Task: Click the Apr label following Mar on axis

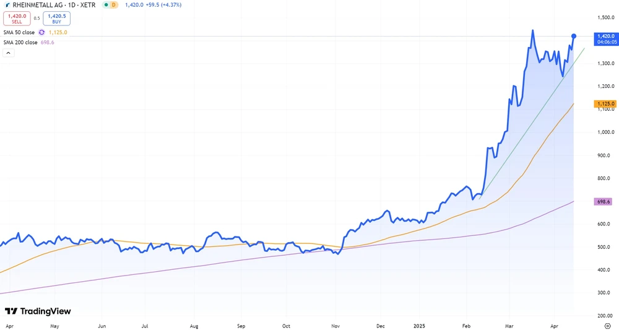Action: pyautogui.click(x=554, y=326)
